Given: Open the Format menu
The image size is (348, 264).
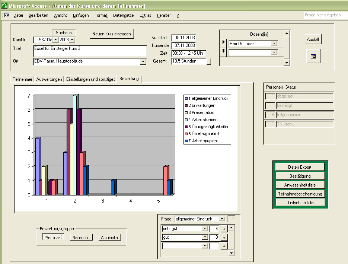Looking at the screenshot, I should pos(101,15).
